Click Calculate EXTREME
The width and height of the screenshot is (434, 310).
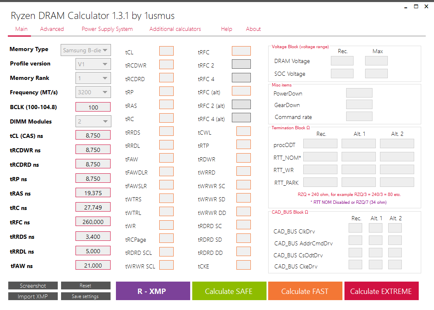382,291
